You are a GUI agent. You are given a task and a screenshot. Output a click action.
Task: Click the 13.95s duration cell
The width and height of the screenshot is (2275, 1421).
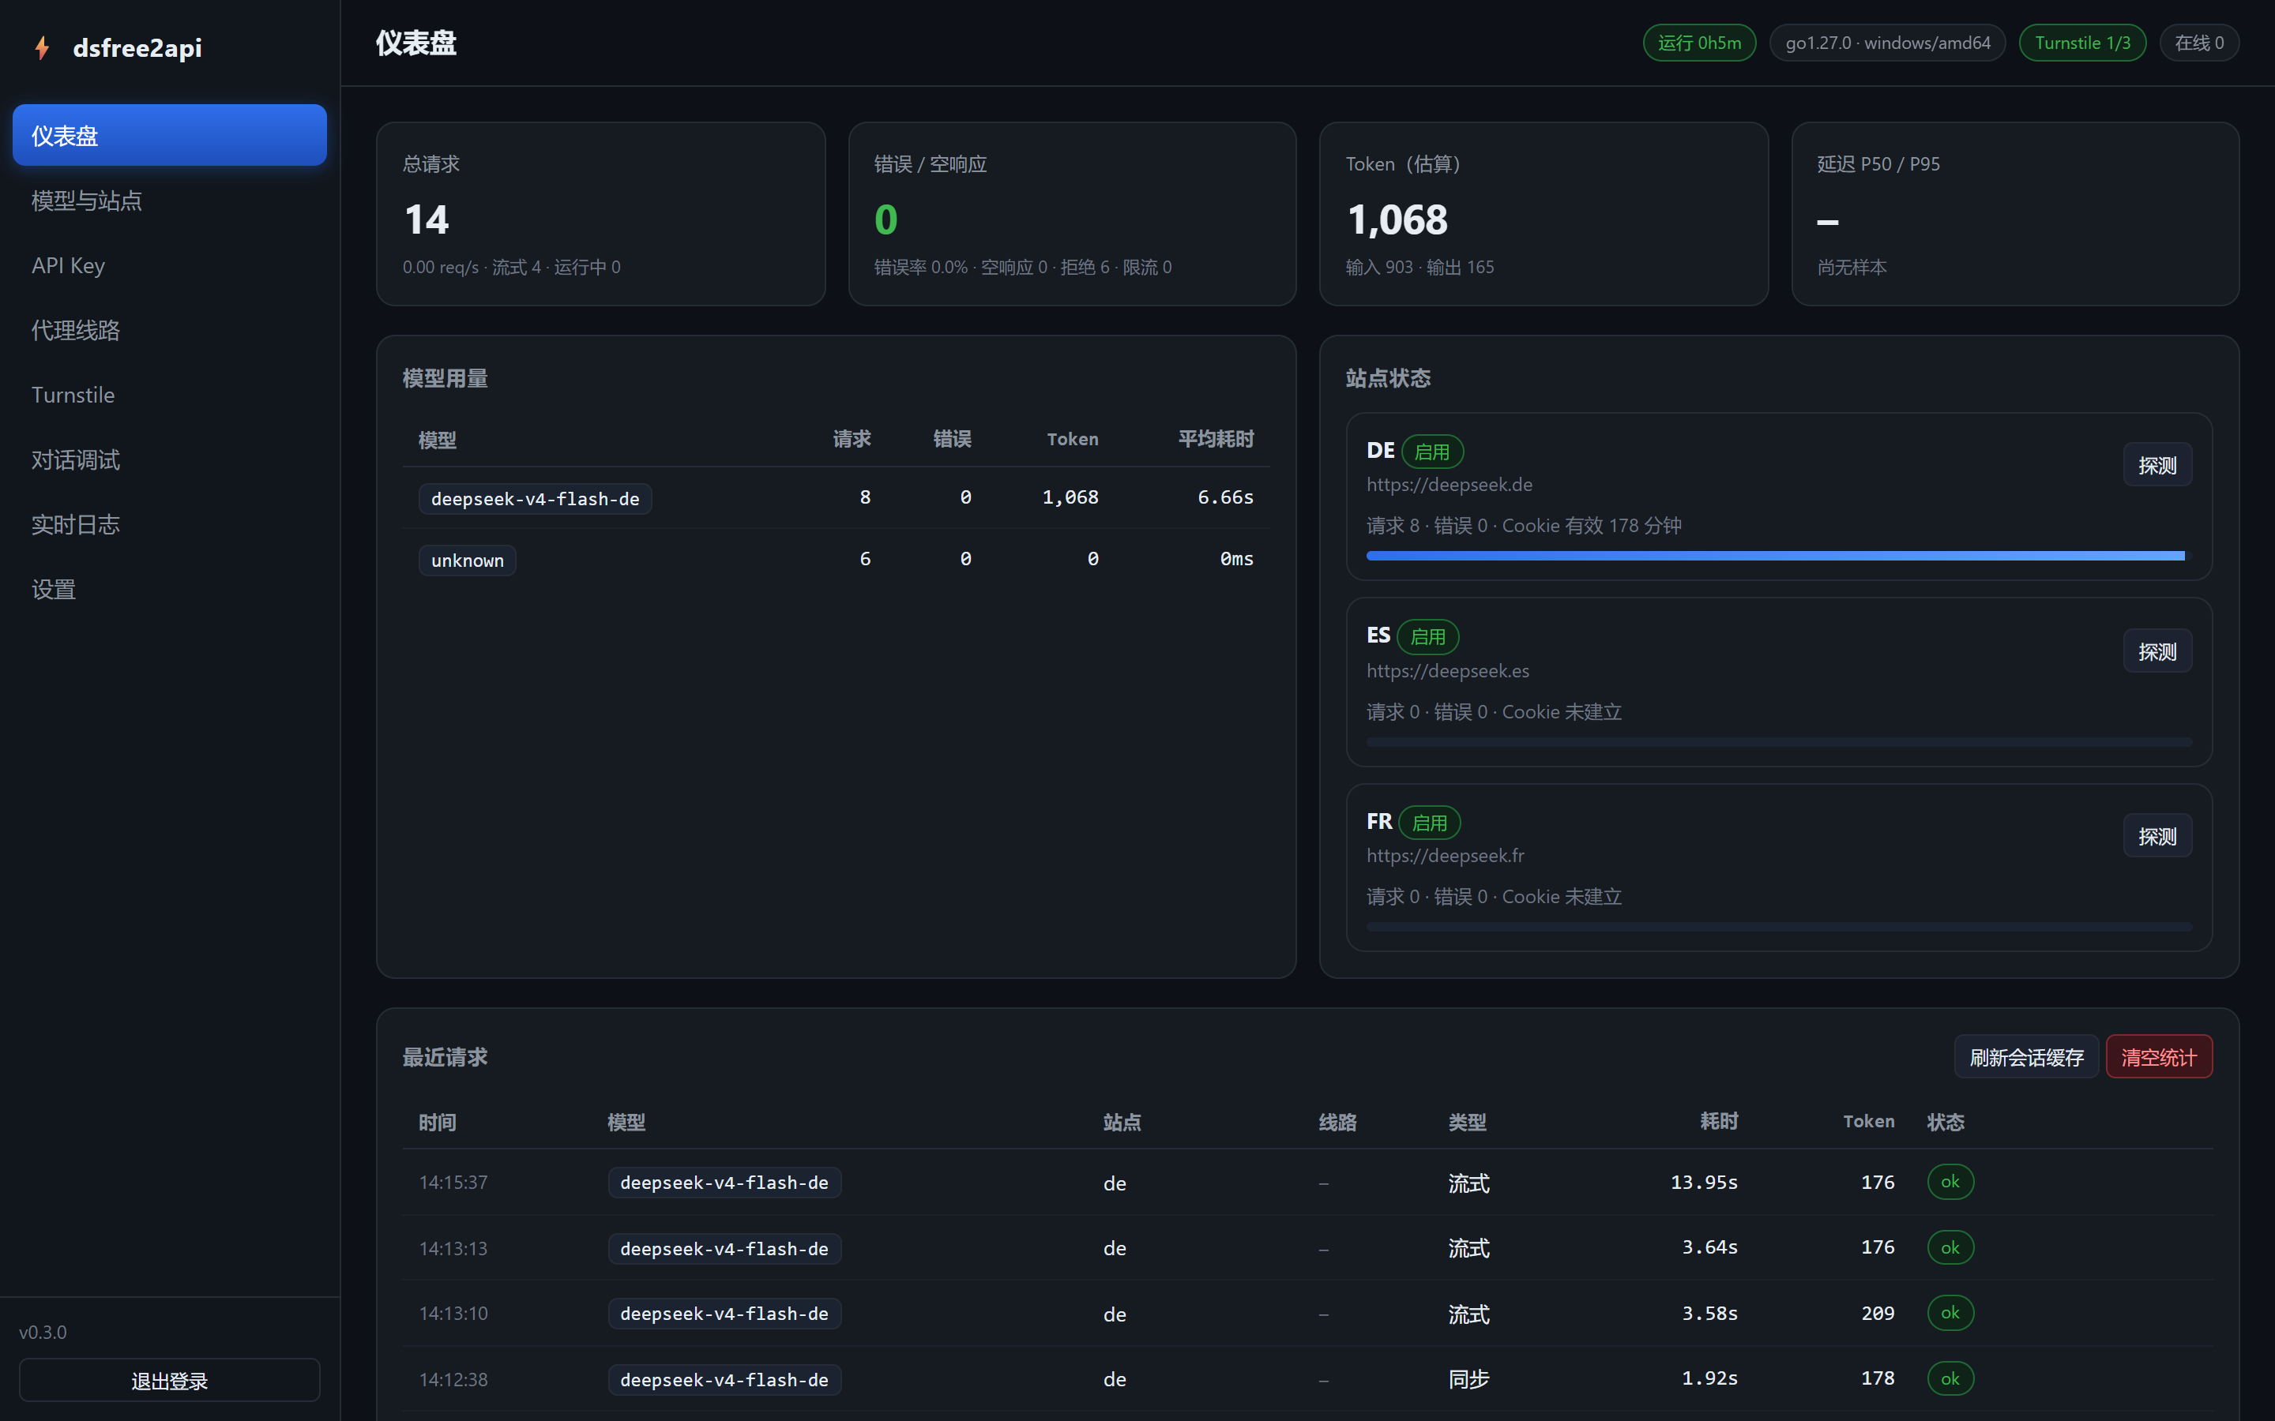coord(1703,1183)
